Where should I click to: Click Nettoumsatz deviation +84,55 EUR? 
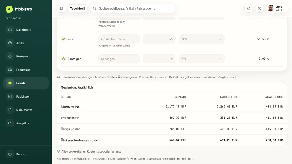point(274,107)
